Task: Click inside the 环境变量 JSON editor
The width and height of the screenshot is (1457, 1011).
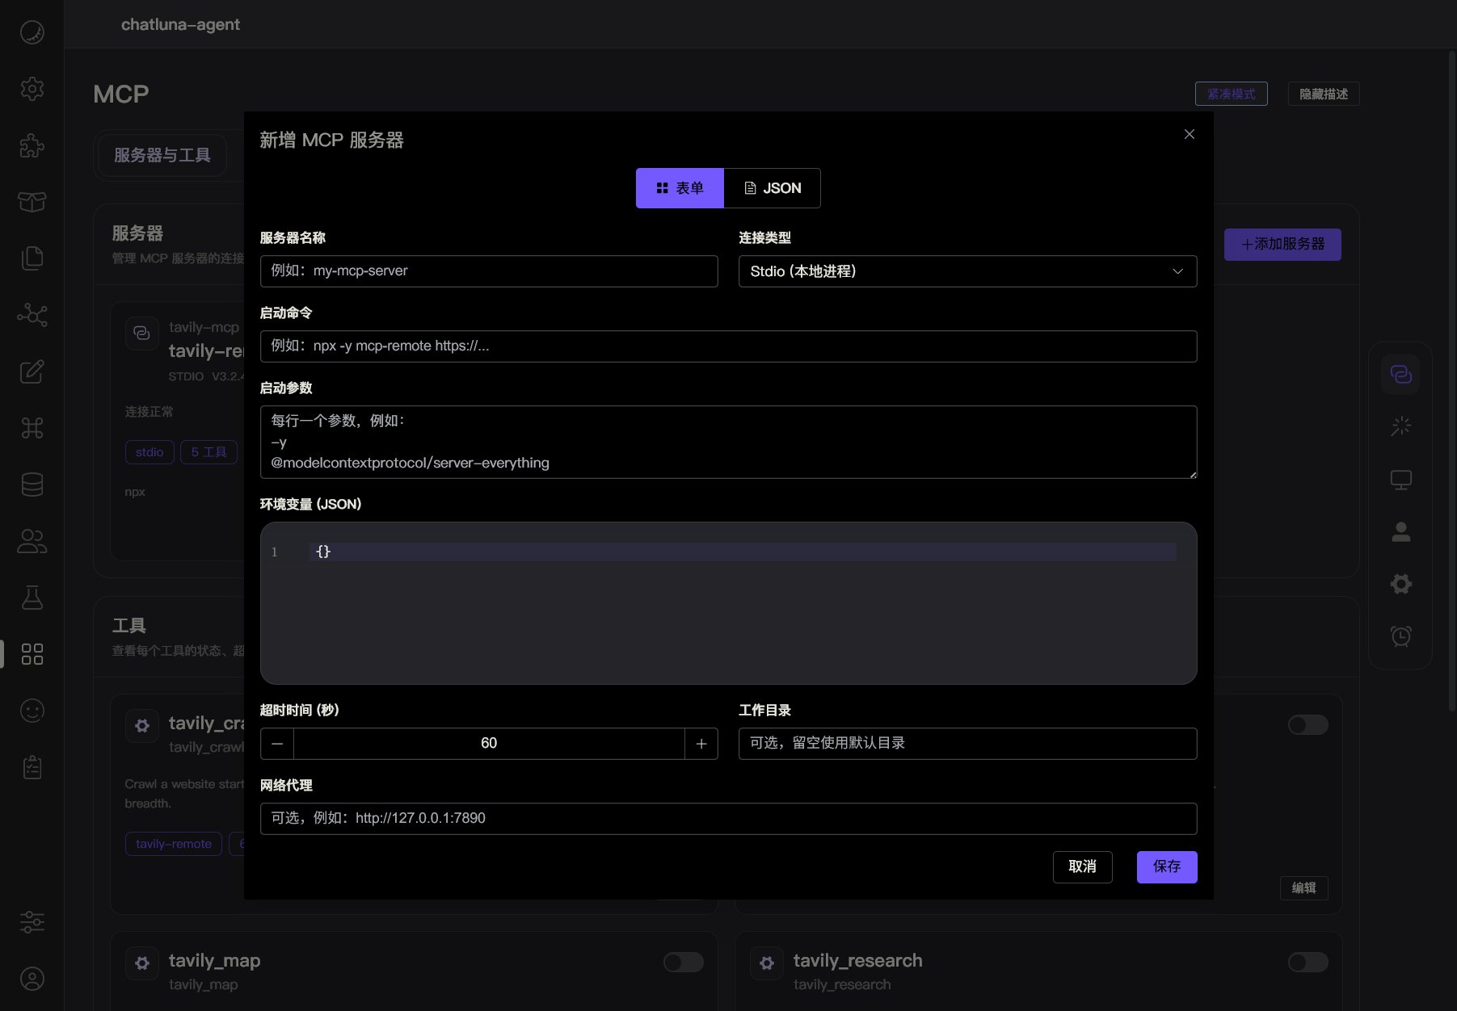Action: click(728, 603)
